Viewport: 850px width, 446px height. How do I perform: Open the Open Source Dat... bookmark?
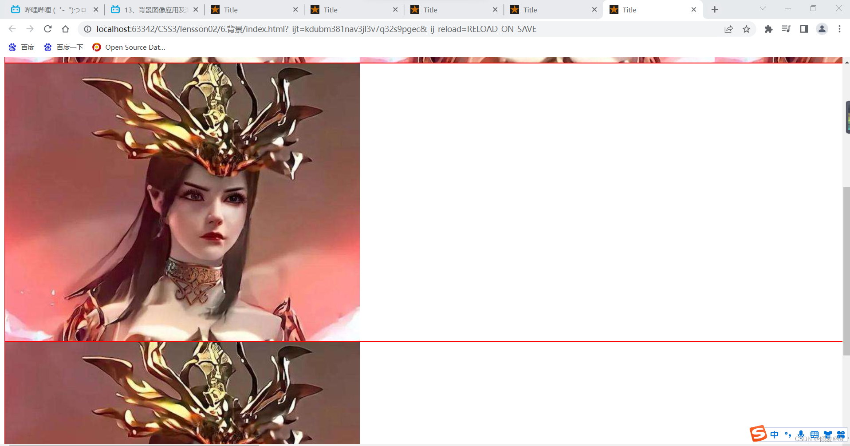click(x=129, y=47)
